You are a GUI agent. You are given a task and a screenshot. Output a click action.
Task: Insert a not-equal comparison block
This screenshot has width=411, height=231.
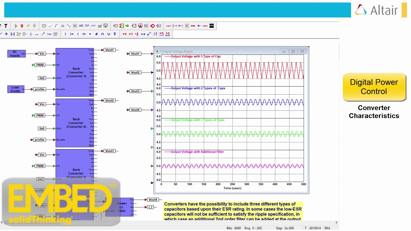click(96, 34)
